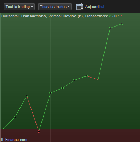
Task: Open the 'Tous les trades' dropdown
Action: click(x=55, y=7)
